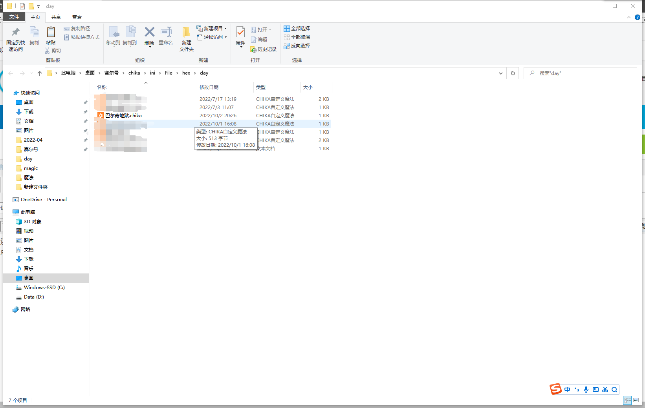Click the Paste clipboard icon
This screenshot has width=645, height=408.
(51, 32)
